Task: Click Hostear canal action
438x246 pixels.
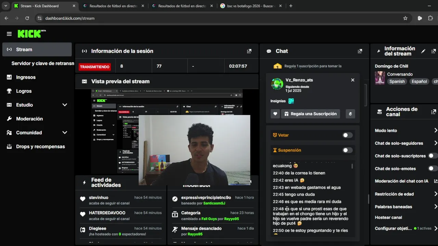Action: point(388,217)
